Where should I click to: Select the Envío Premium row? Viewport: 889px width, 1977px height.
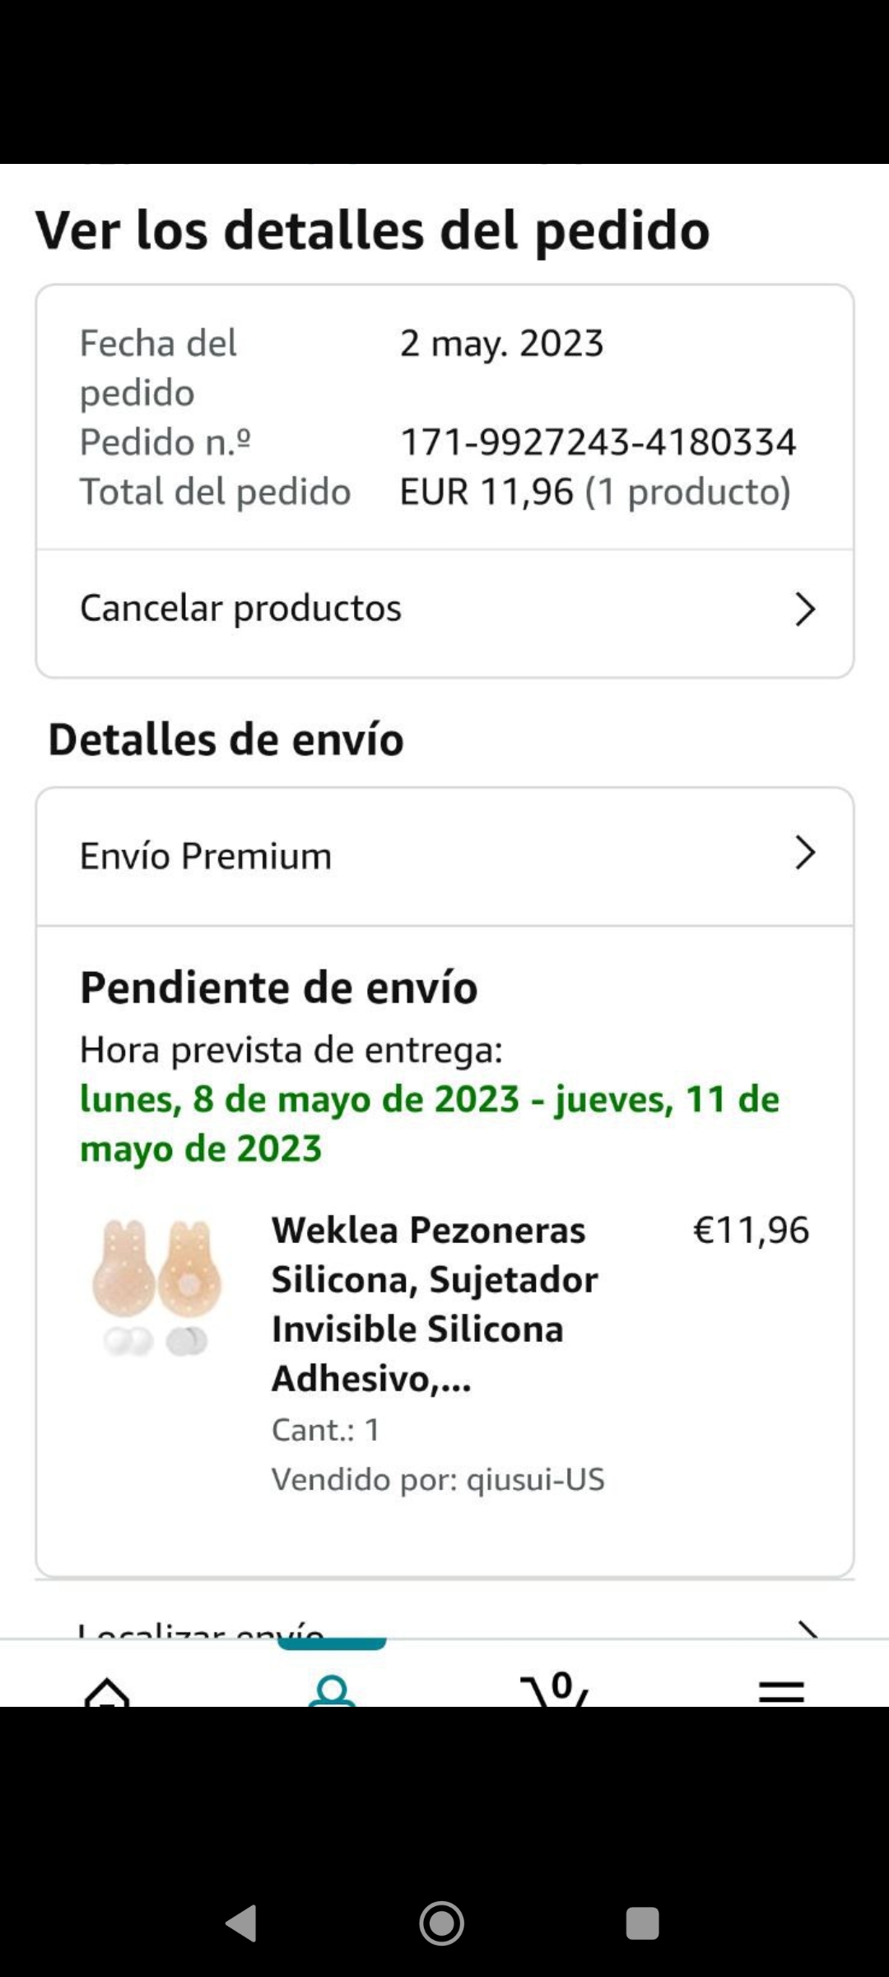[206, 856]
